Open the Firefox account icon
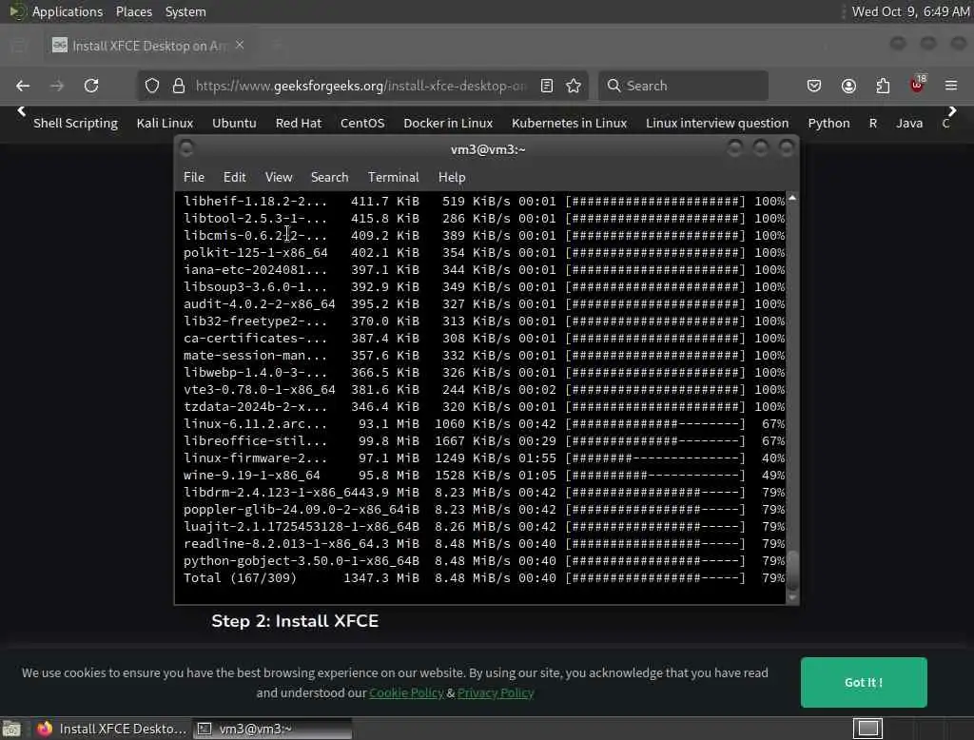The height and width of the screenshot is (740, 974). click(848, 86)
